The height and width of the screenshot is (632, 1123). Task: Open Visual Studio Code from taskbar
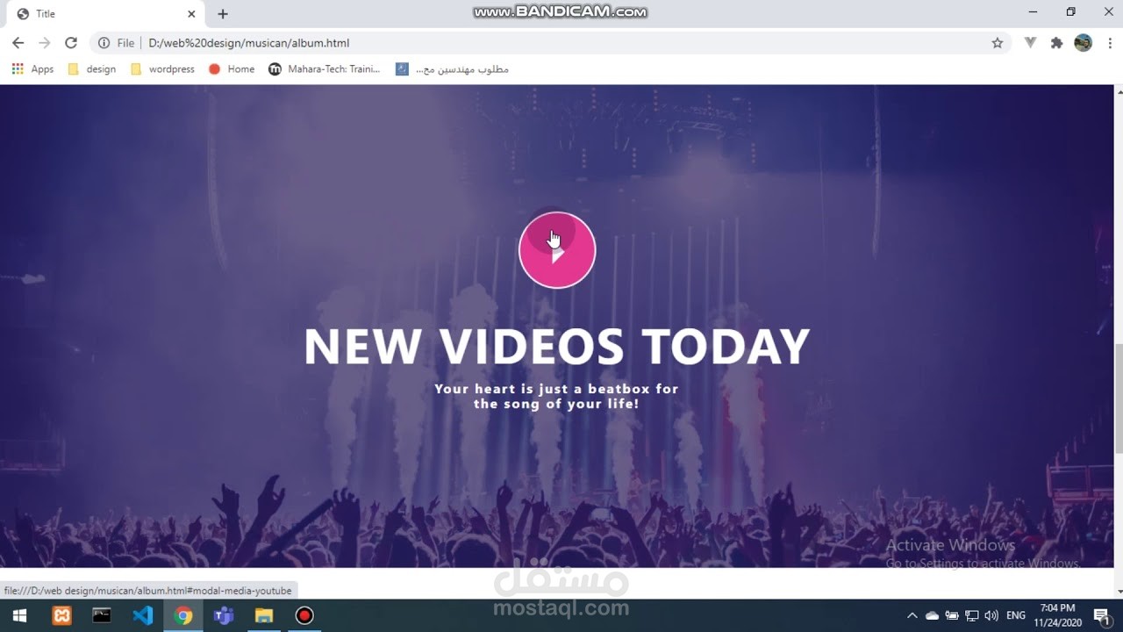coord(142,615)
